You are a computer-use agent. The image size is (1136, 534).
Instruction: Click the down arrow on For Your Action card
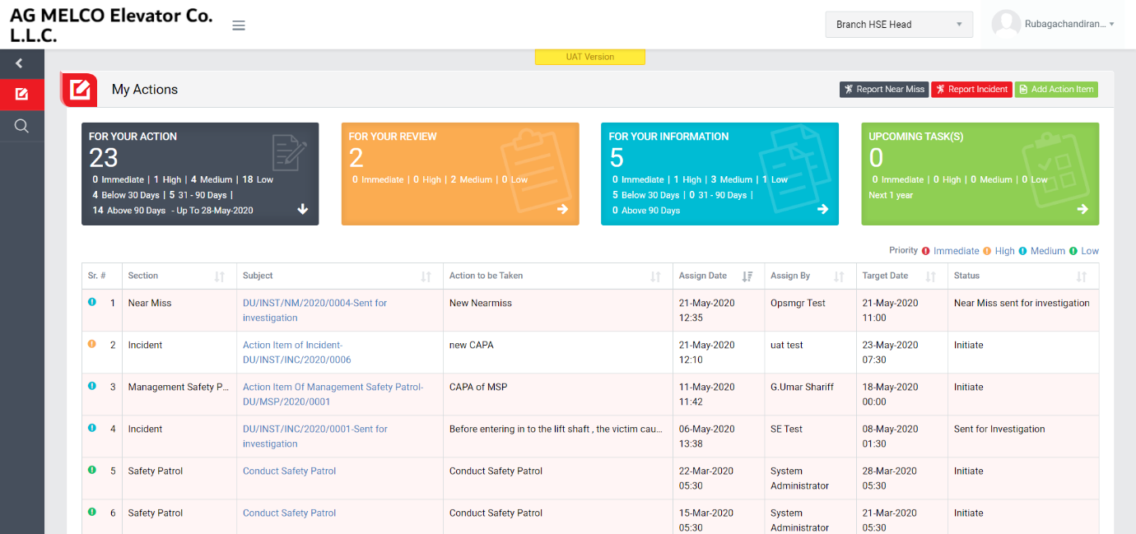(303, 209)
